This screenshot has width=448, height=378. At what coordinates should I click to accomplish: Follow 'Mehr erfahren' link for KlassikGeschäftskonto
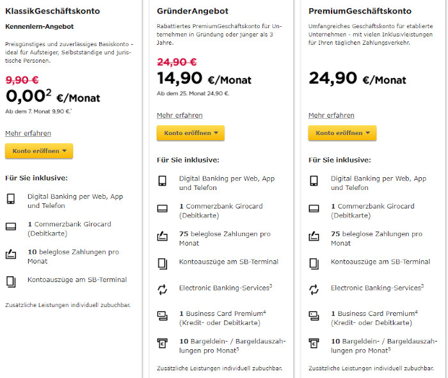point(28,133)
